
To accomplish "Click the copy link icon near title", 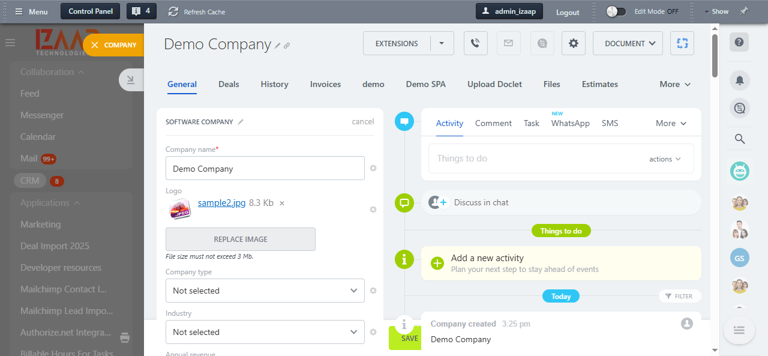I will coord(287,46).
